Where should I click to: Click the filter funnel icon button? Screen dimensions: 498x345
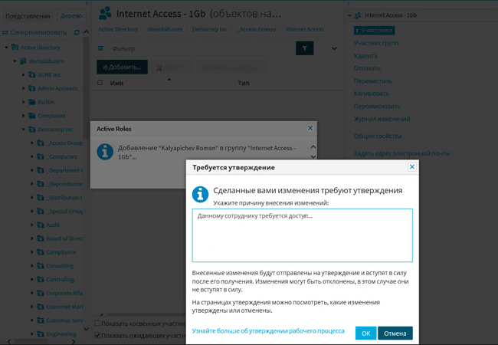tap(305, 48)
